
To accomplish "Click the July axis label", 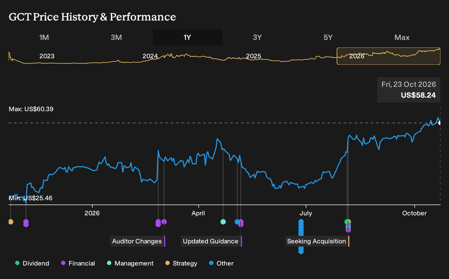I will [x=306, y=213].
